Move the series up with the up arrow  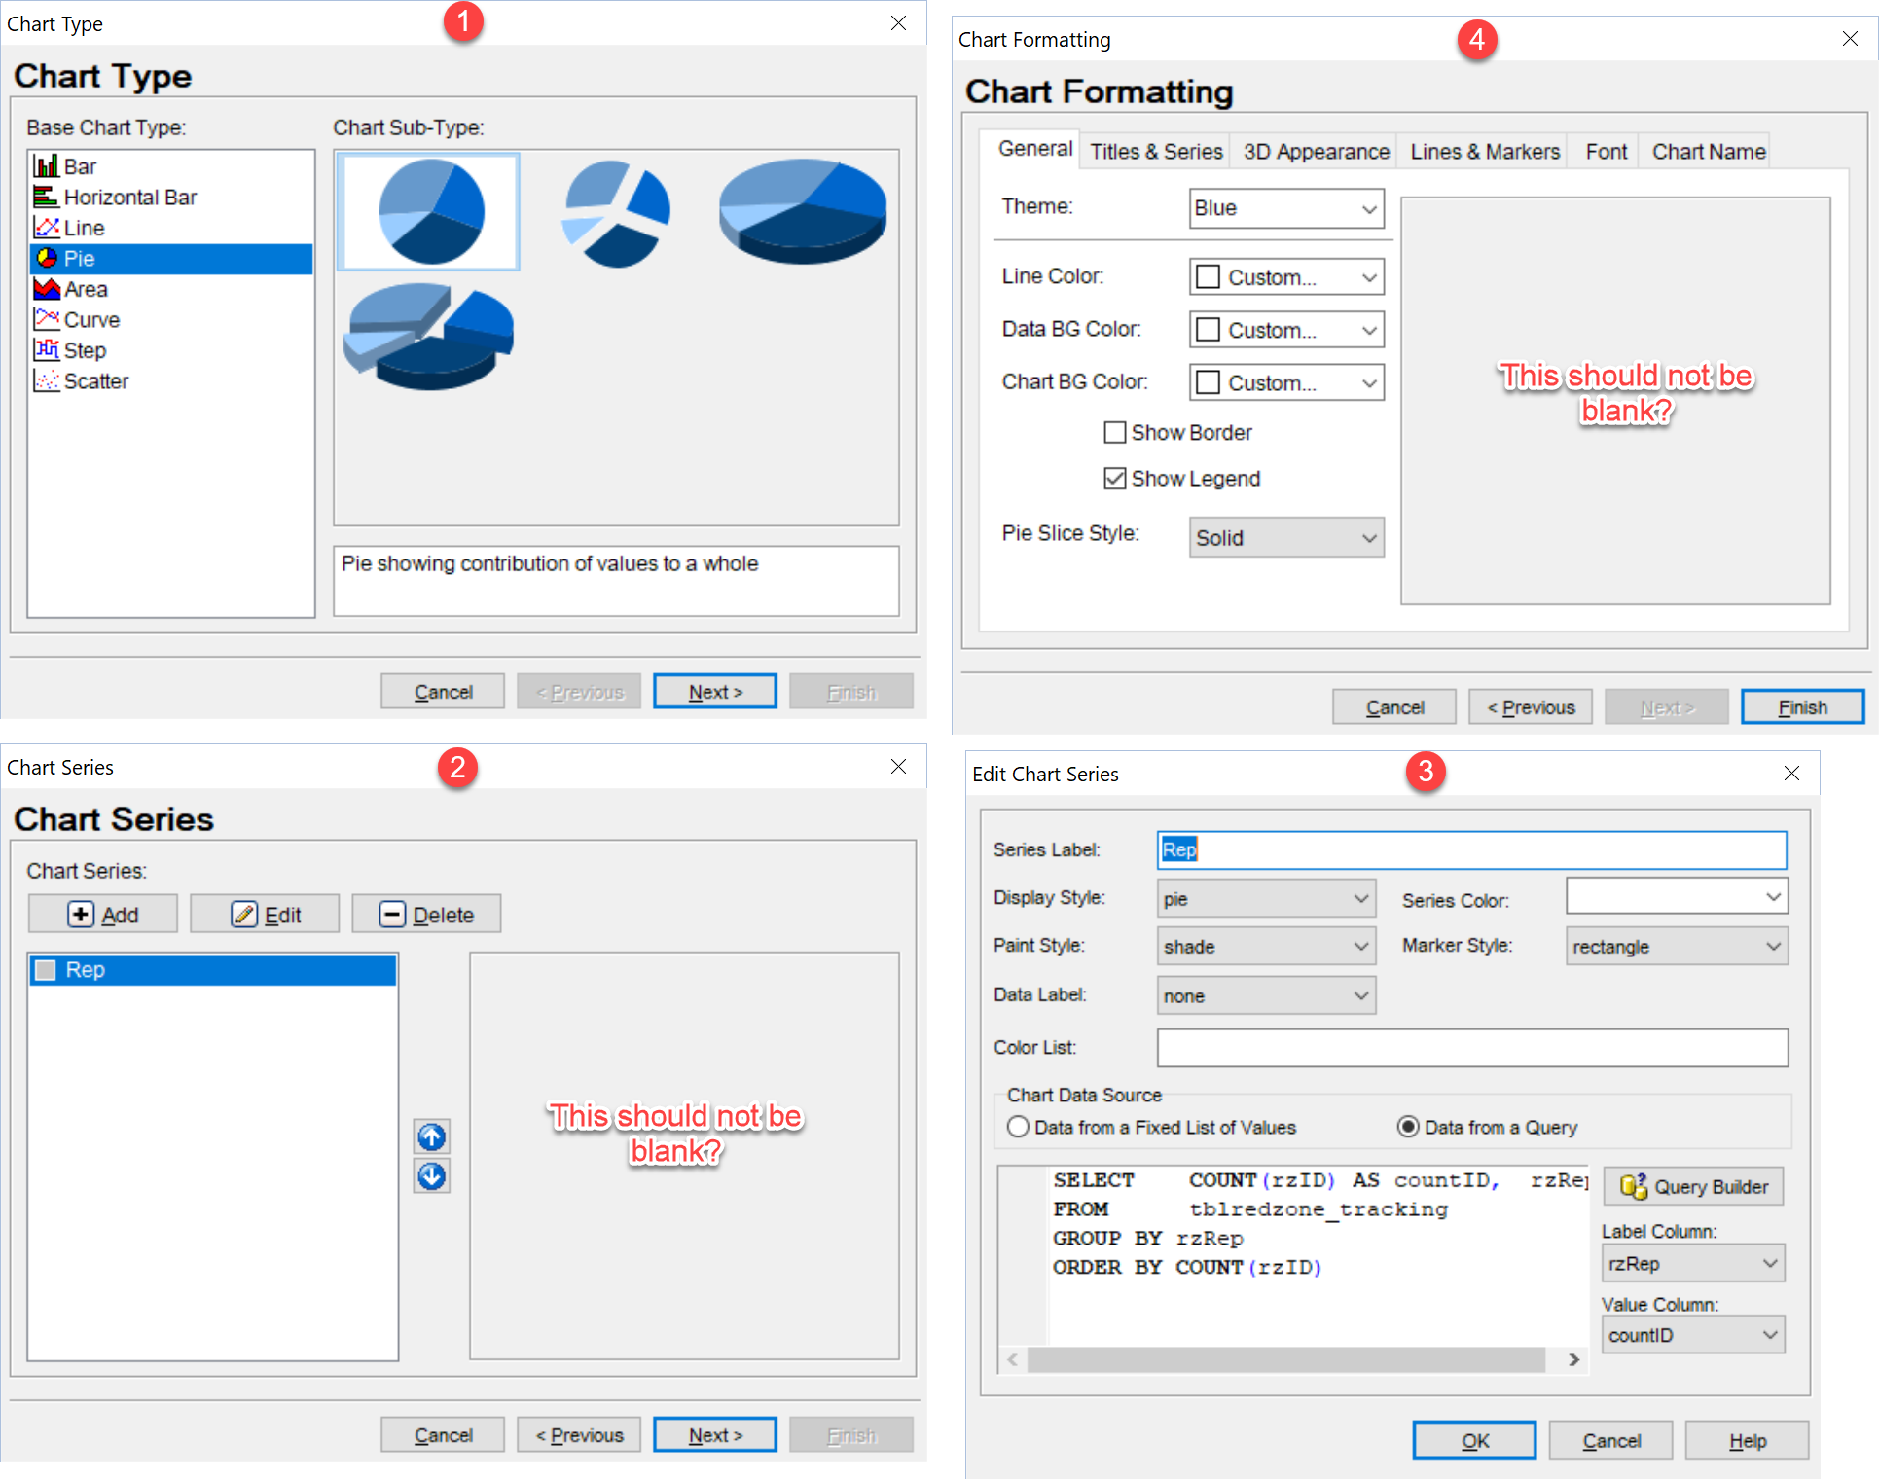(x=431, y=1136)
